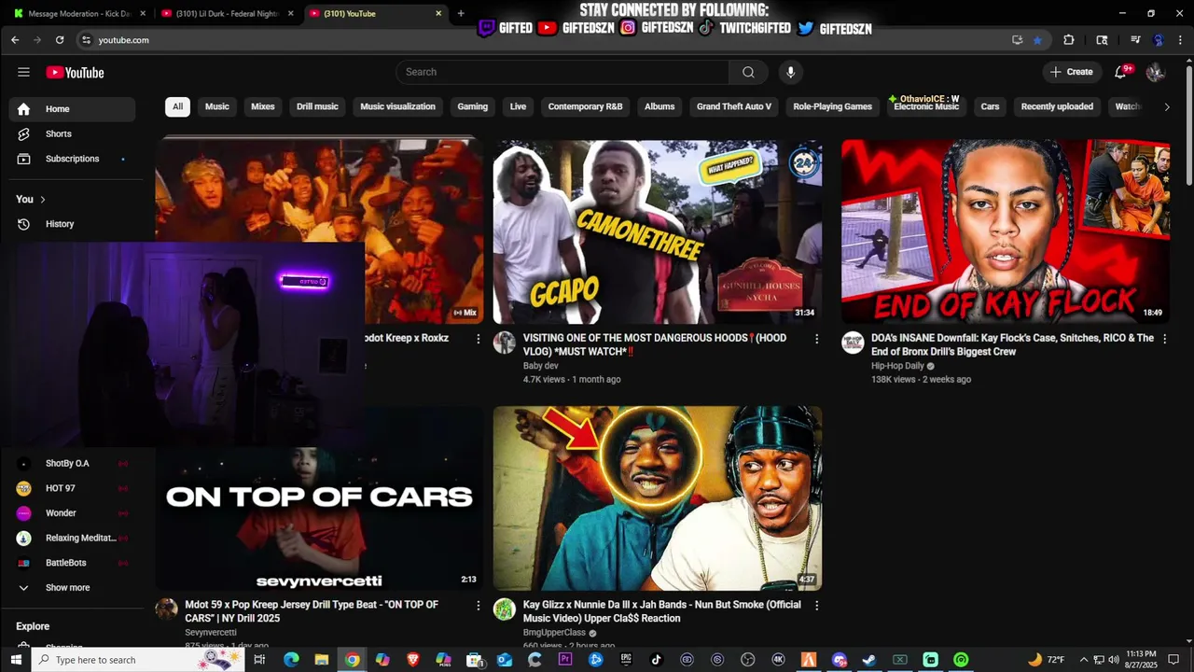Click the browser address bar showing youtube.com
The width and height of the screenshot is (1194, 672).
click(541, 40)
